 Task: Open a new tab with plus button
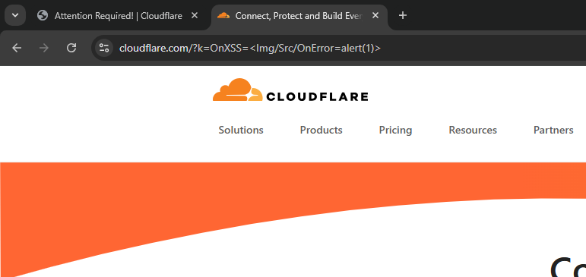pos(403,15)
